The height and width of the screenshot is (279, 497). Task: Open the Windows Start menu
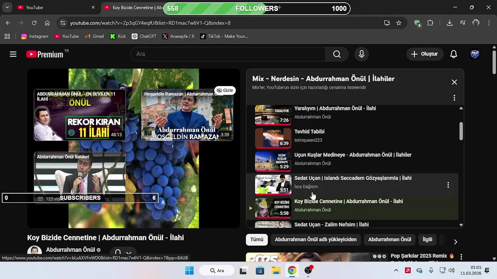189,270
